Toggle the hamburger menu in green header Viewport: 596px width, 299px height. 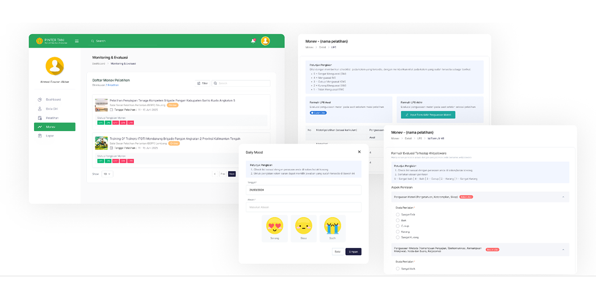[77, 41]
